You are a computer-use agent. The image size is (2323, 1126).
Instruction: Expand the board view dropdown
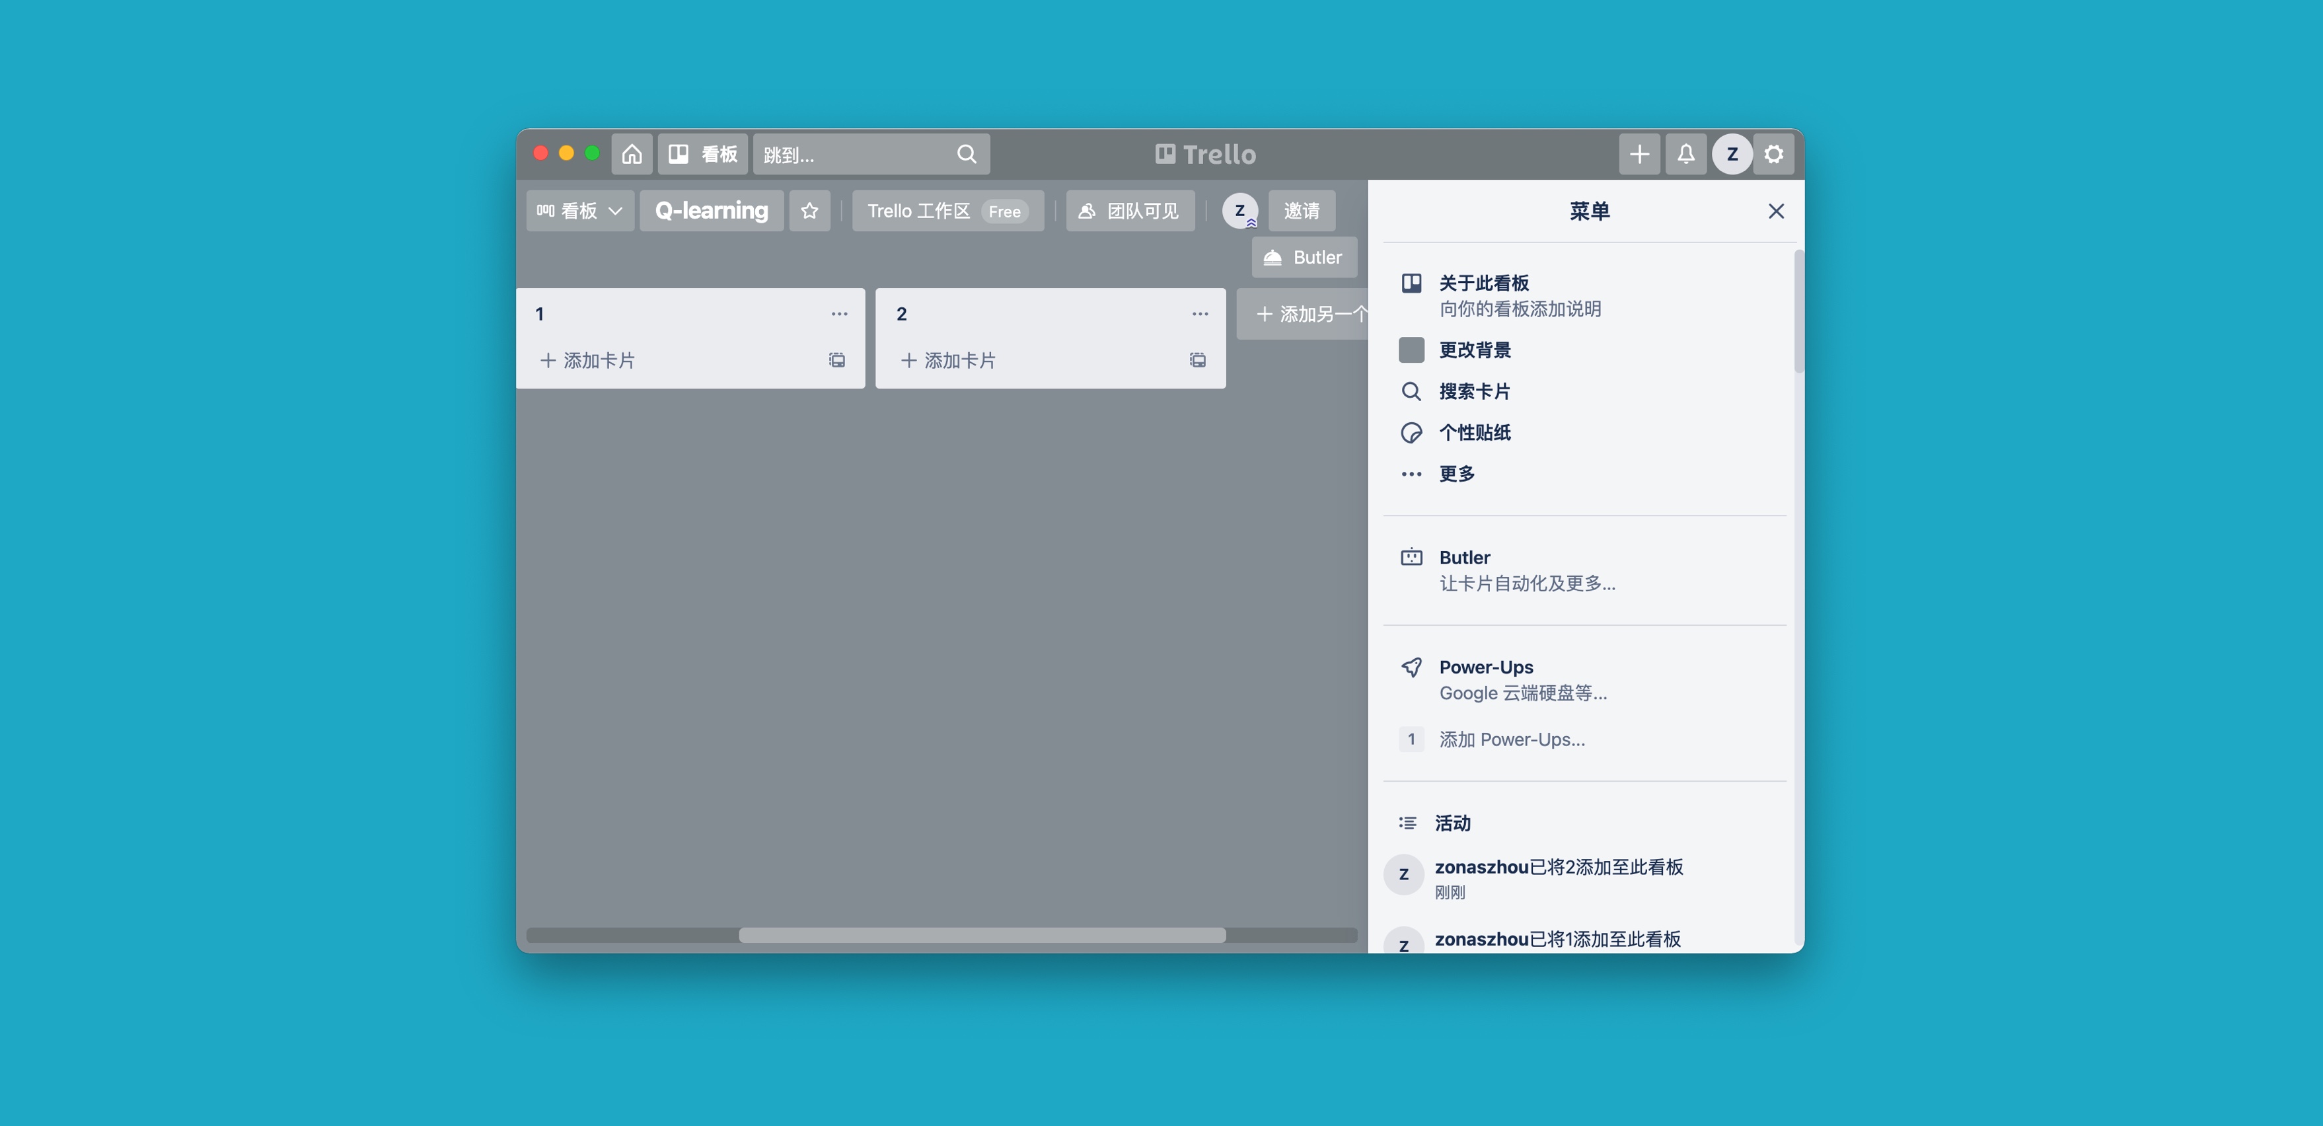point(580,210)
